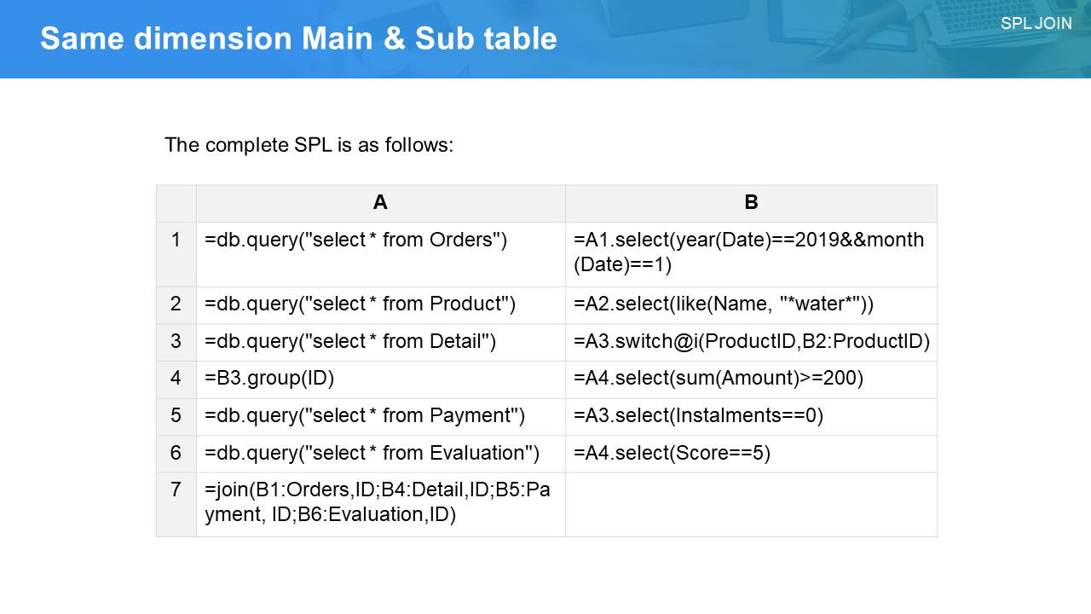Viewport: 1091px width, 614px height.
Task: Click the empty cell in row 7 column B
Action: (x=751, y=503)
